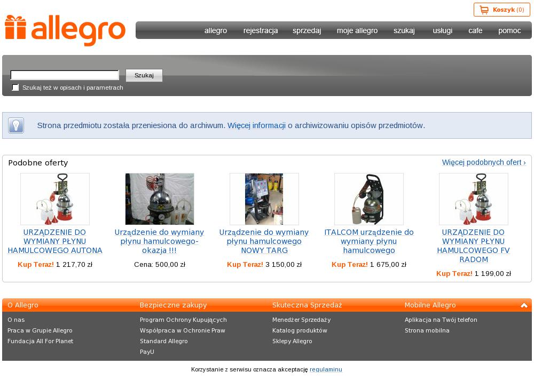Open the FV RADOM device thumbnail
Screen dimensions: 534x380
coord(473,199)
